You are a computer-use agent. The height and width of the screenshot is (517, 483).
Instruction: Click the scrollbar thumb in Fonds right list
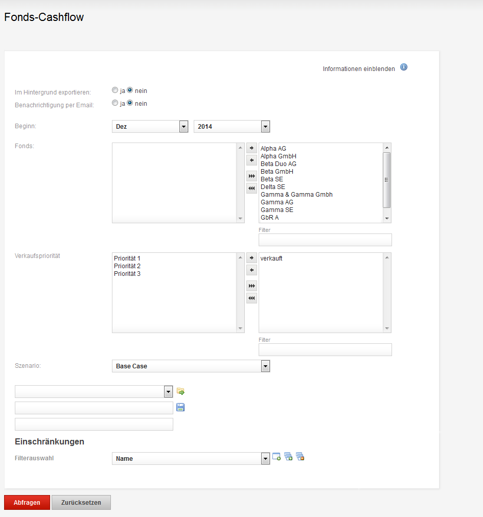[387, 180]
